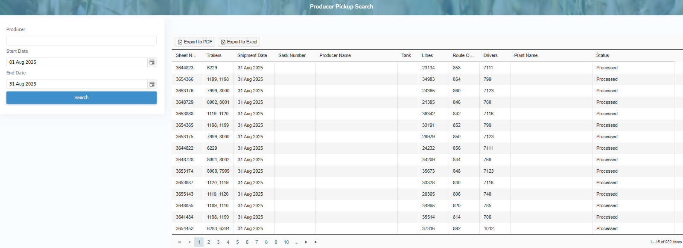Click the blue Search button

coord(81,97)
